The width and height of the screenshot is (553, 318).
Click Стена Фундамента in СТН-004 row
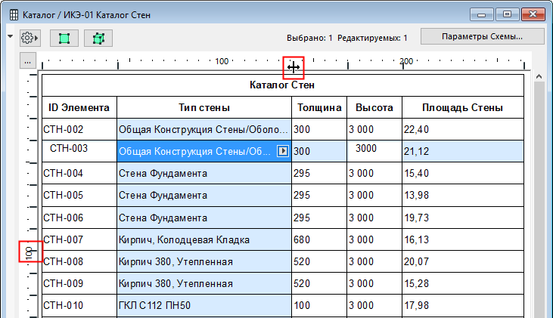coord(203,173)
